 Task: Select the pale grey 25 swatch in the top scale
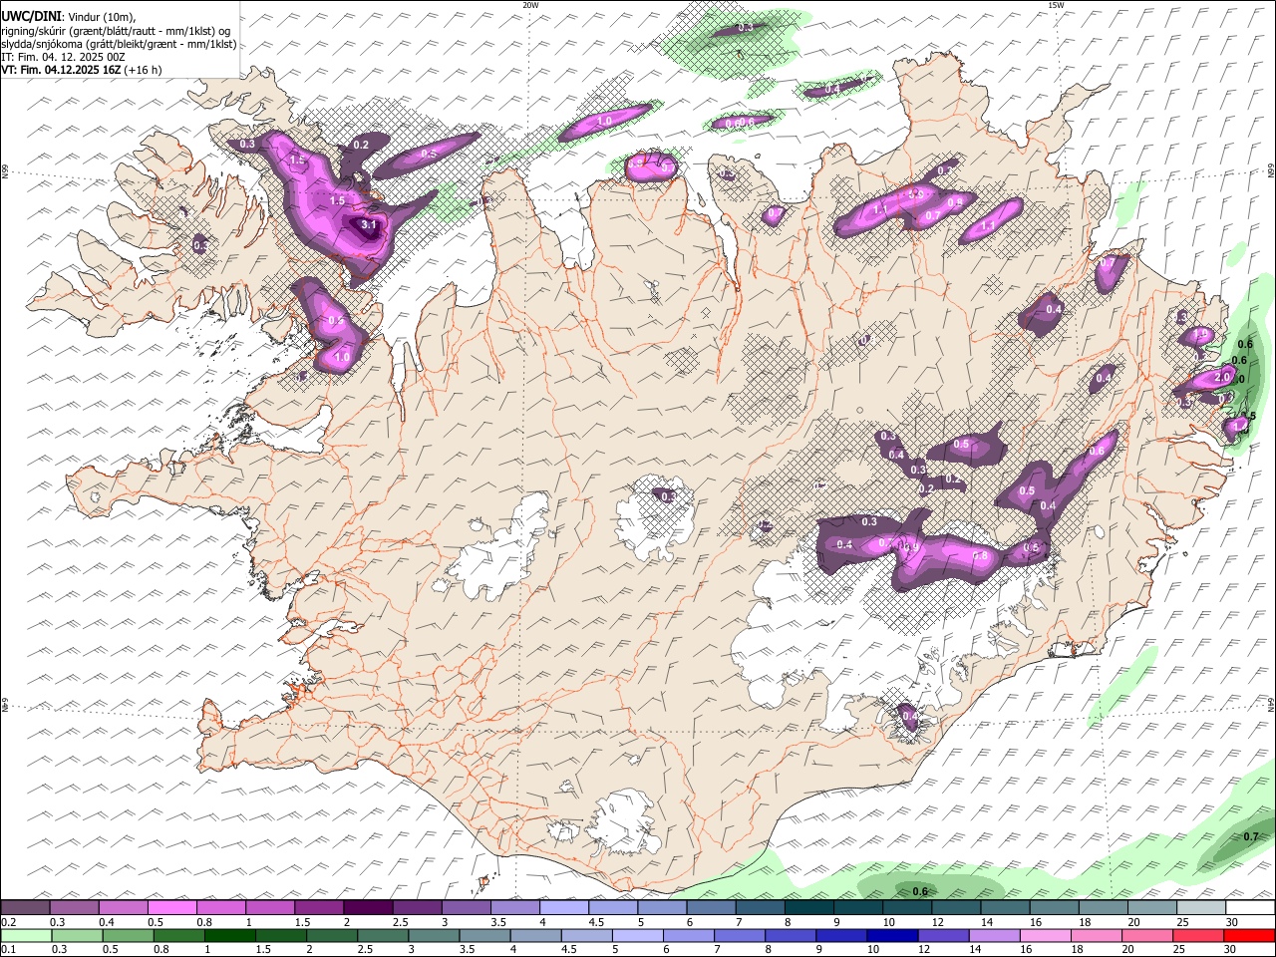tap(1201, 908)
